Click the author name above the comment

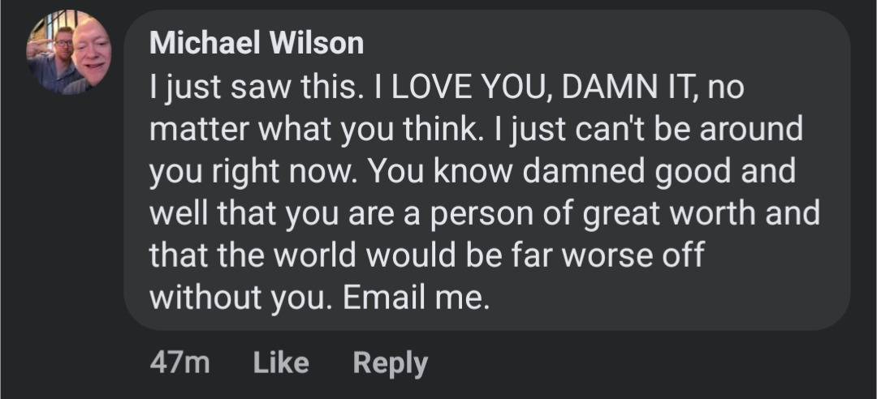(x=257, y=44)
